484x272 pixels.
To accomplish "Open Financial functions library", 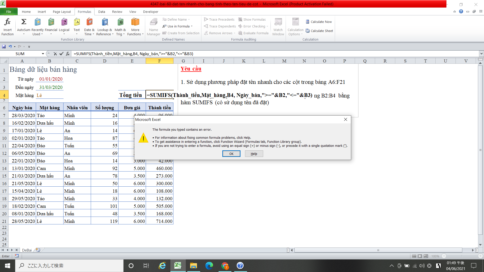I will point(51,27).
